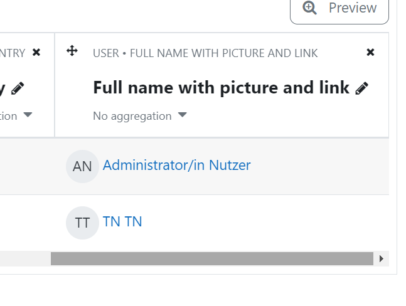
Task: Edit the partially visible column name with pencil
Action: coord(18,88)
